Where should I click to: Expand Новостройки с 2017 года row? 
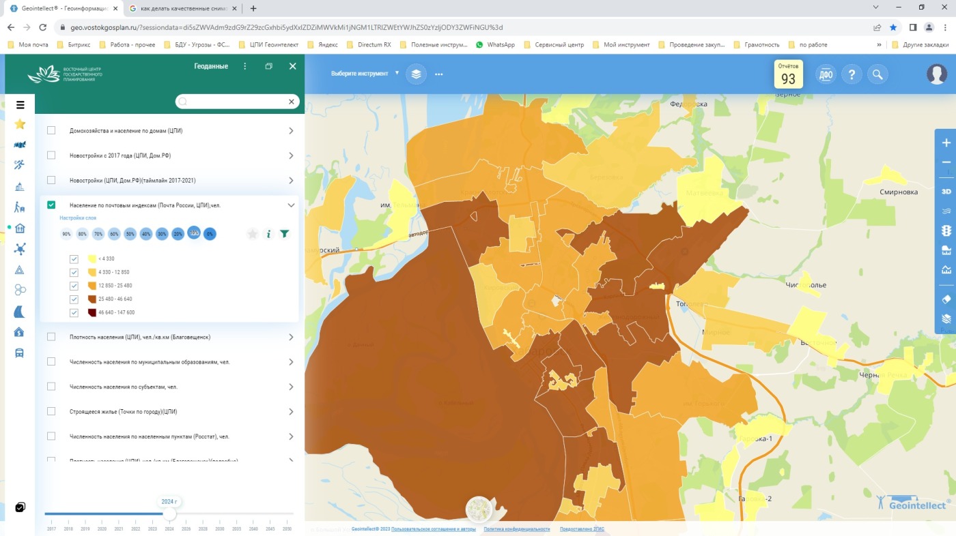click(291, 155)
